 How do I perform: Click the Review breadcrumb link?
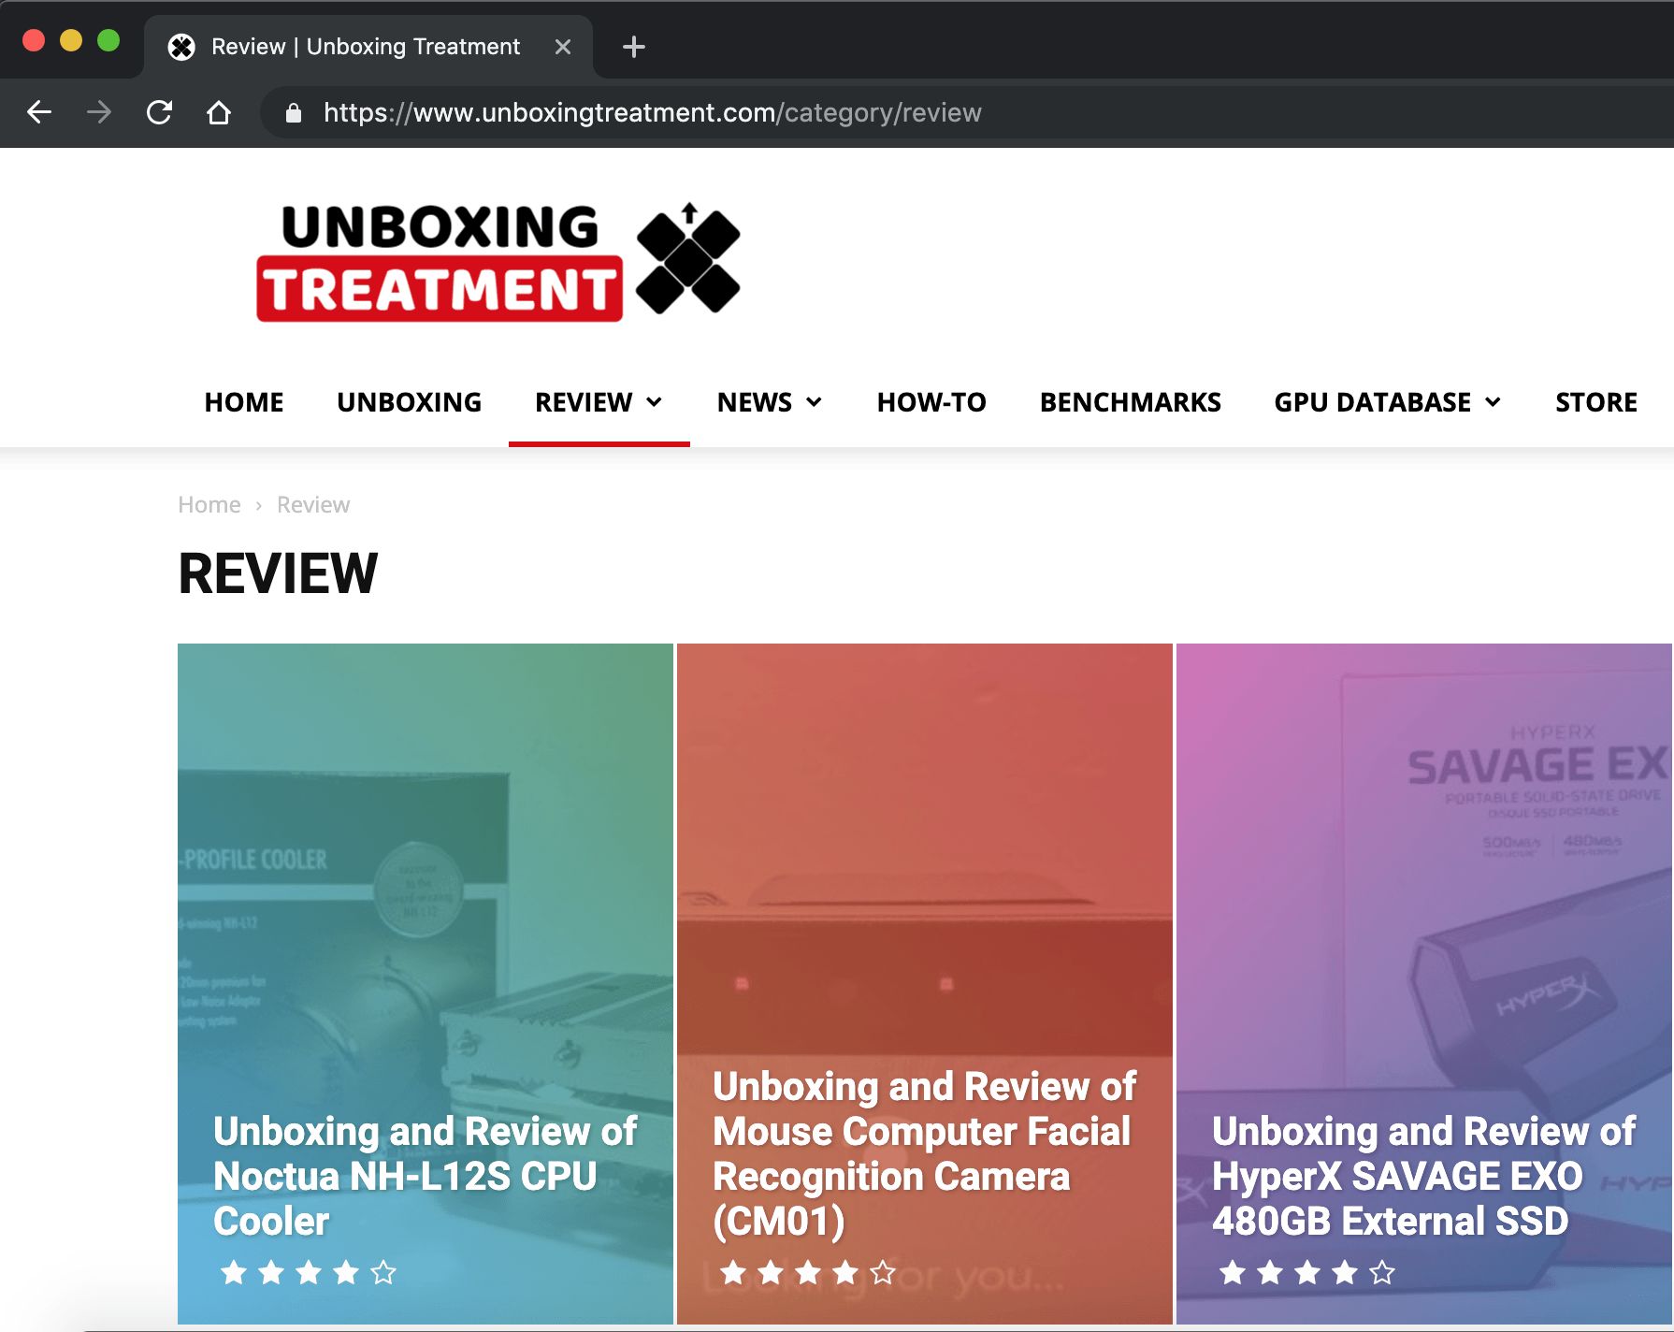point(313,505)
